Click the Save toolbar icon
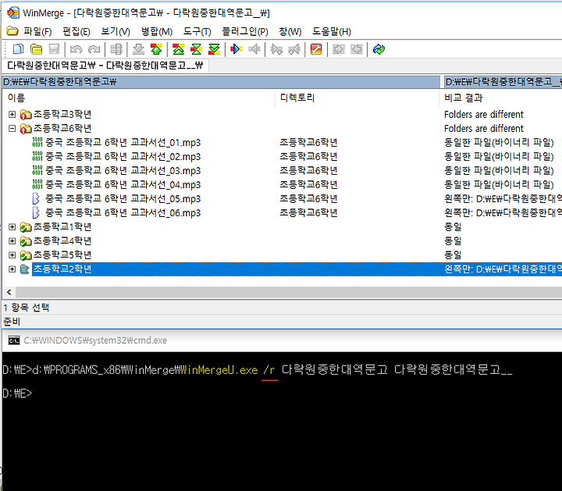This screenshot has height=491, width=562. click(54, 49)
